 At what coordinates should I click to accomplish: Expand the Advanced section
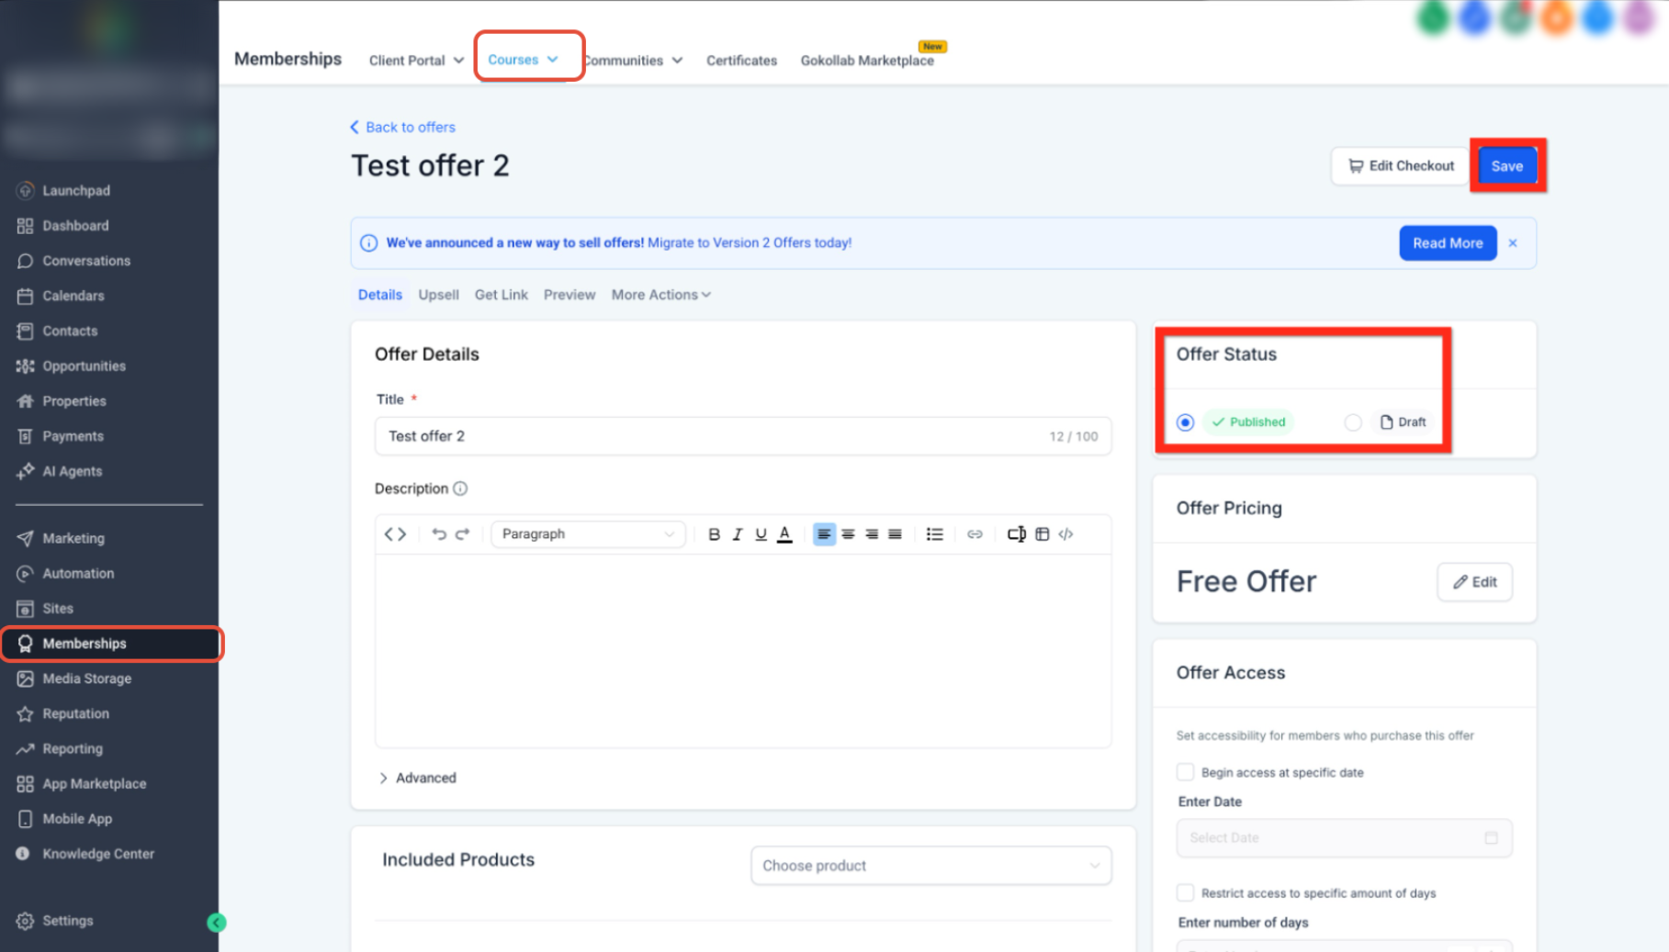pos(418,778)
